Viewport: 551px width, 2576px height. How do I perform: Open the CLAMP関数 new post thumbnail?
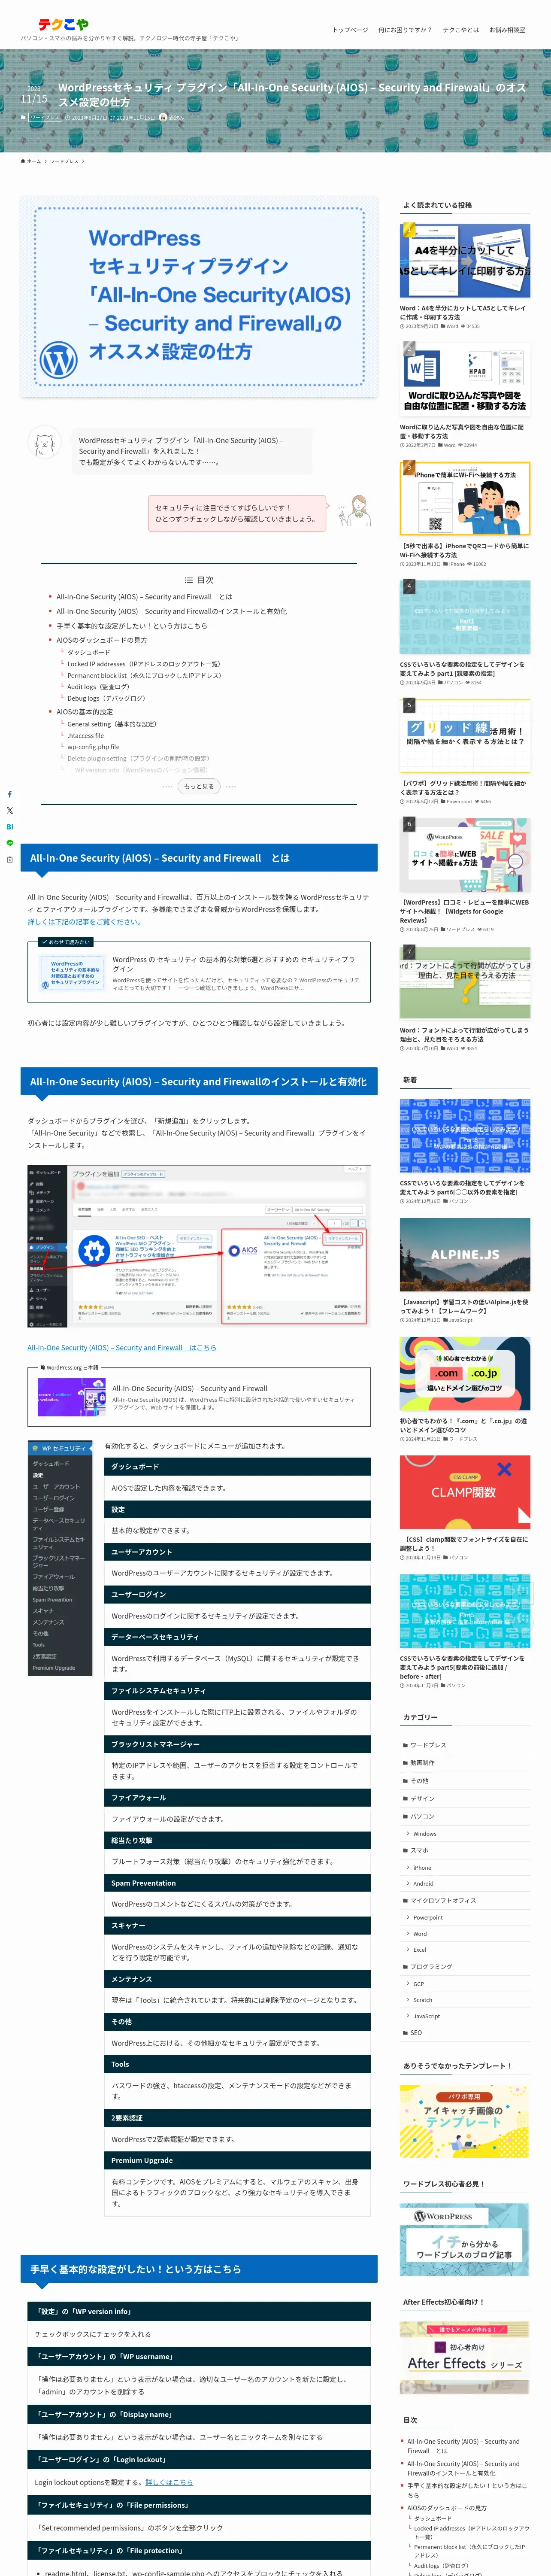click(x=465, y=1491)
